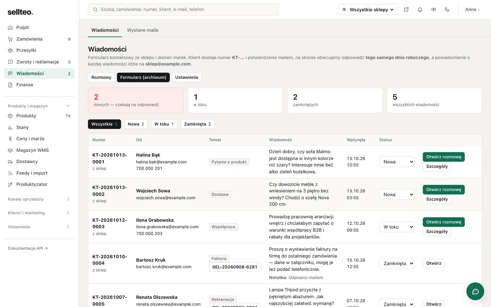Click Otwórz for Bartosz Kruk message
491x307 pixels.
pos(433,263)
